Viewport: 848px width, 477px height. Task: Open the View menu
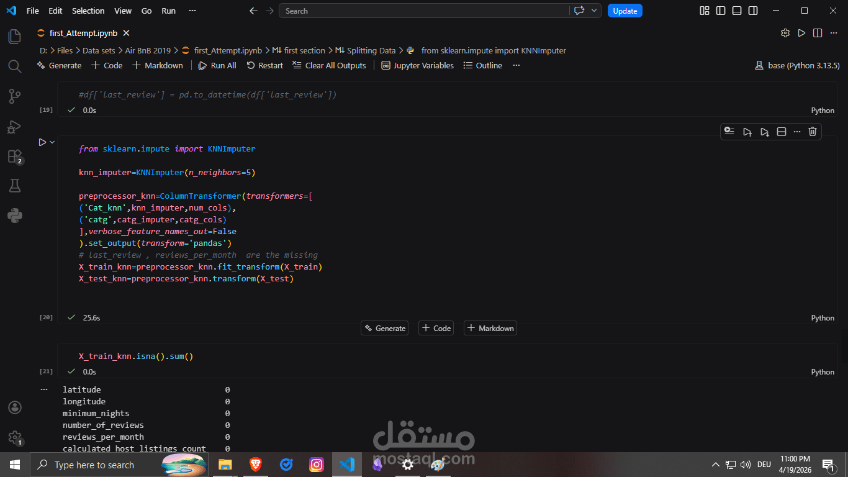[x=123, y=11]
